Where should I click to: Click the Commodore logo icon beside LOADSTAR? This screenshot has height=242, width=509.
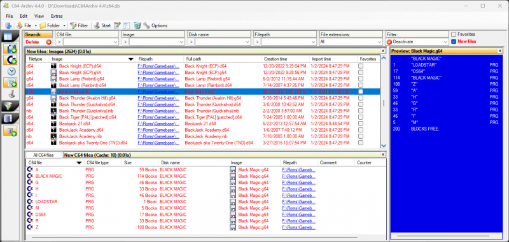[31, 202]
